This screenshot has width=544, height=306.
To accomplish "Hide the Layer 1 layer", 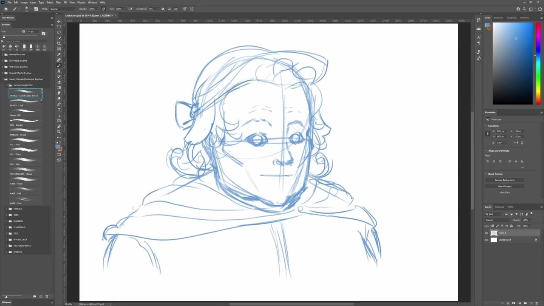I will coord(487,233).
